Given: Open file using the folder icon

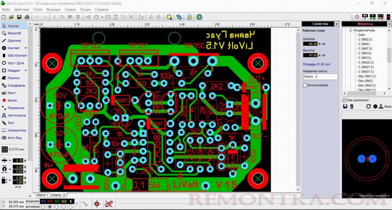Looking at the screenshot, I should [x=11, y=17].
